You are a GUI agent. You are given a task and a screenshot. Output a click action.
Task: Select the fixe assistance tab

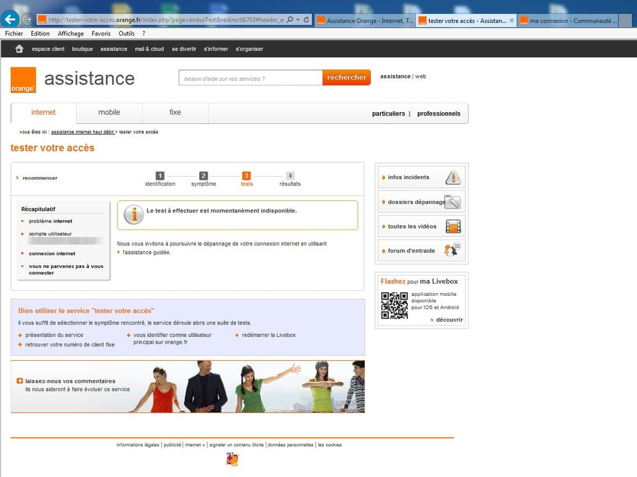coord(175,112)
